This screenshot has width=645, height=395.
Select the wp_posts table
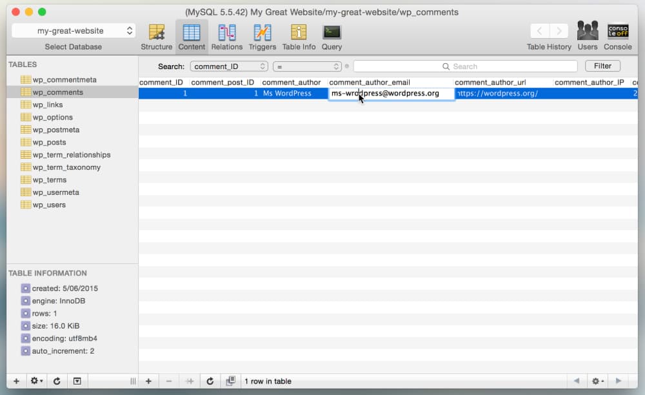click(50, 142)
